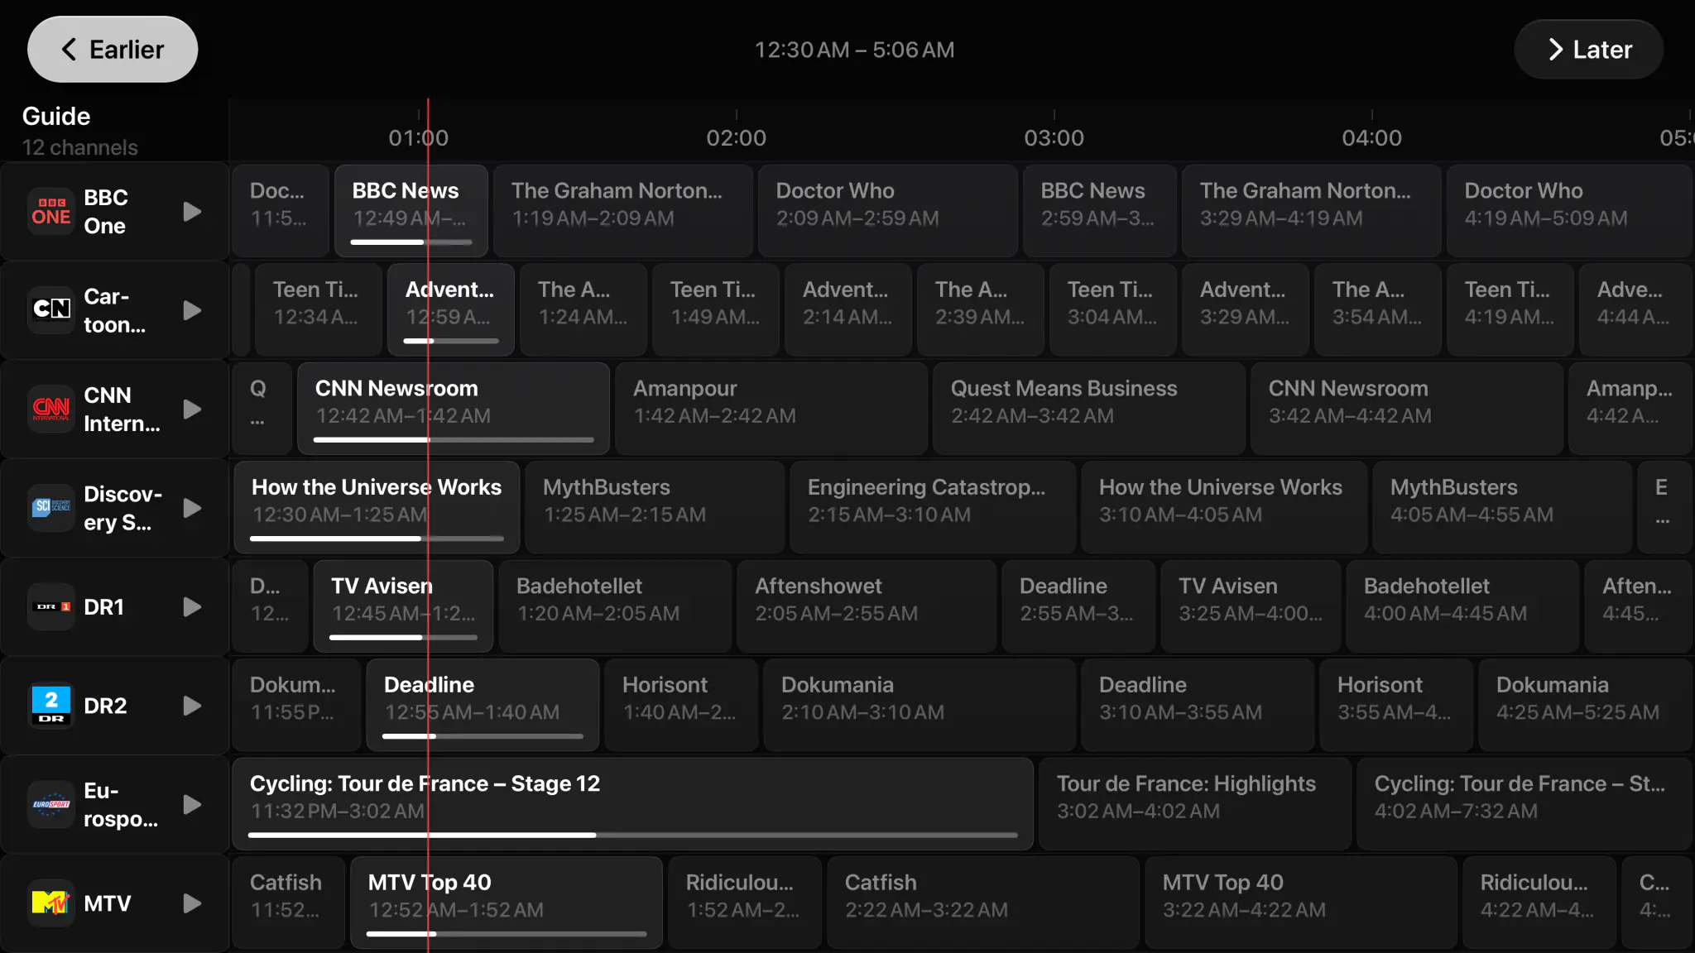1695x953 pixels.
Task: Select Deadline on DR2 at 12:55 AM
Action: pos(483,705)
